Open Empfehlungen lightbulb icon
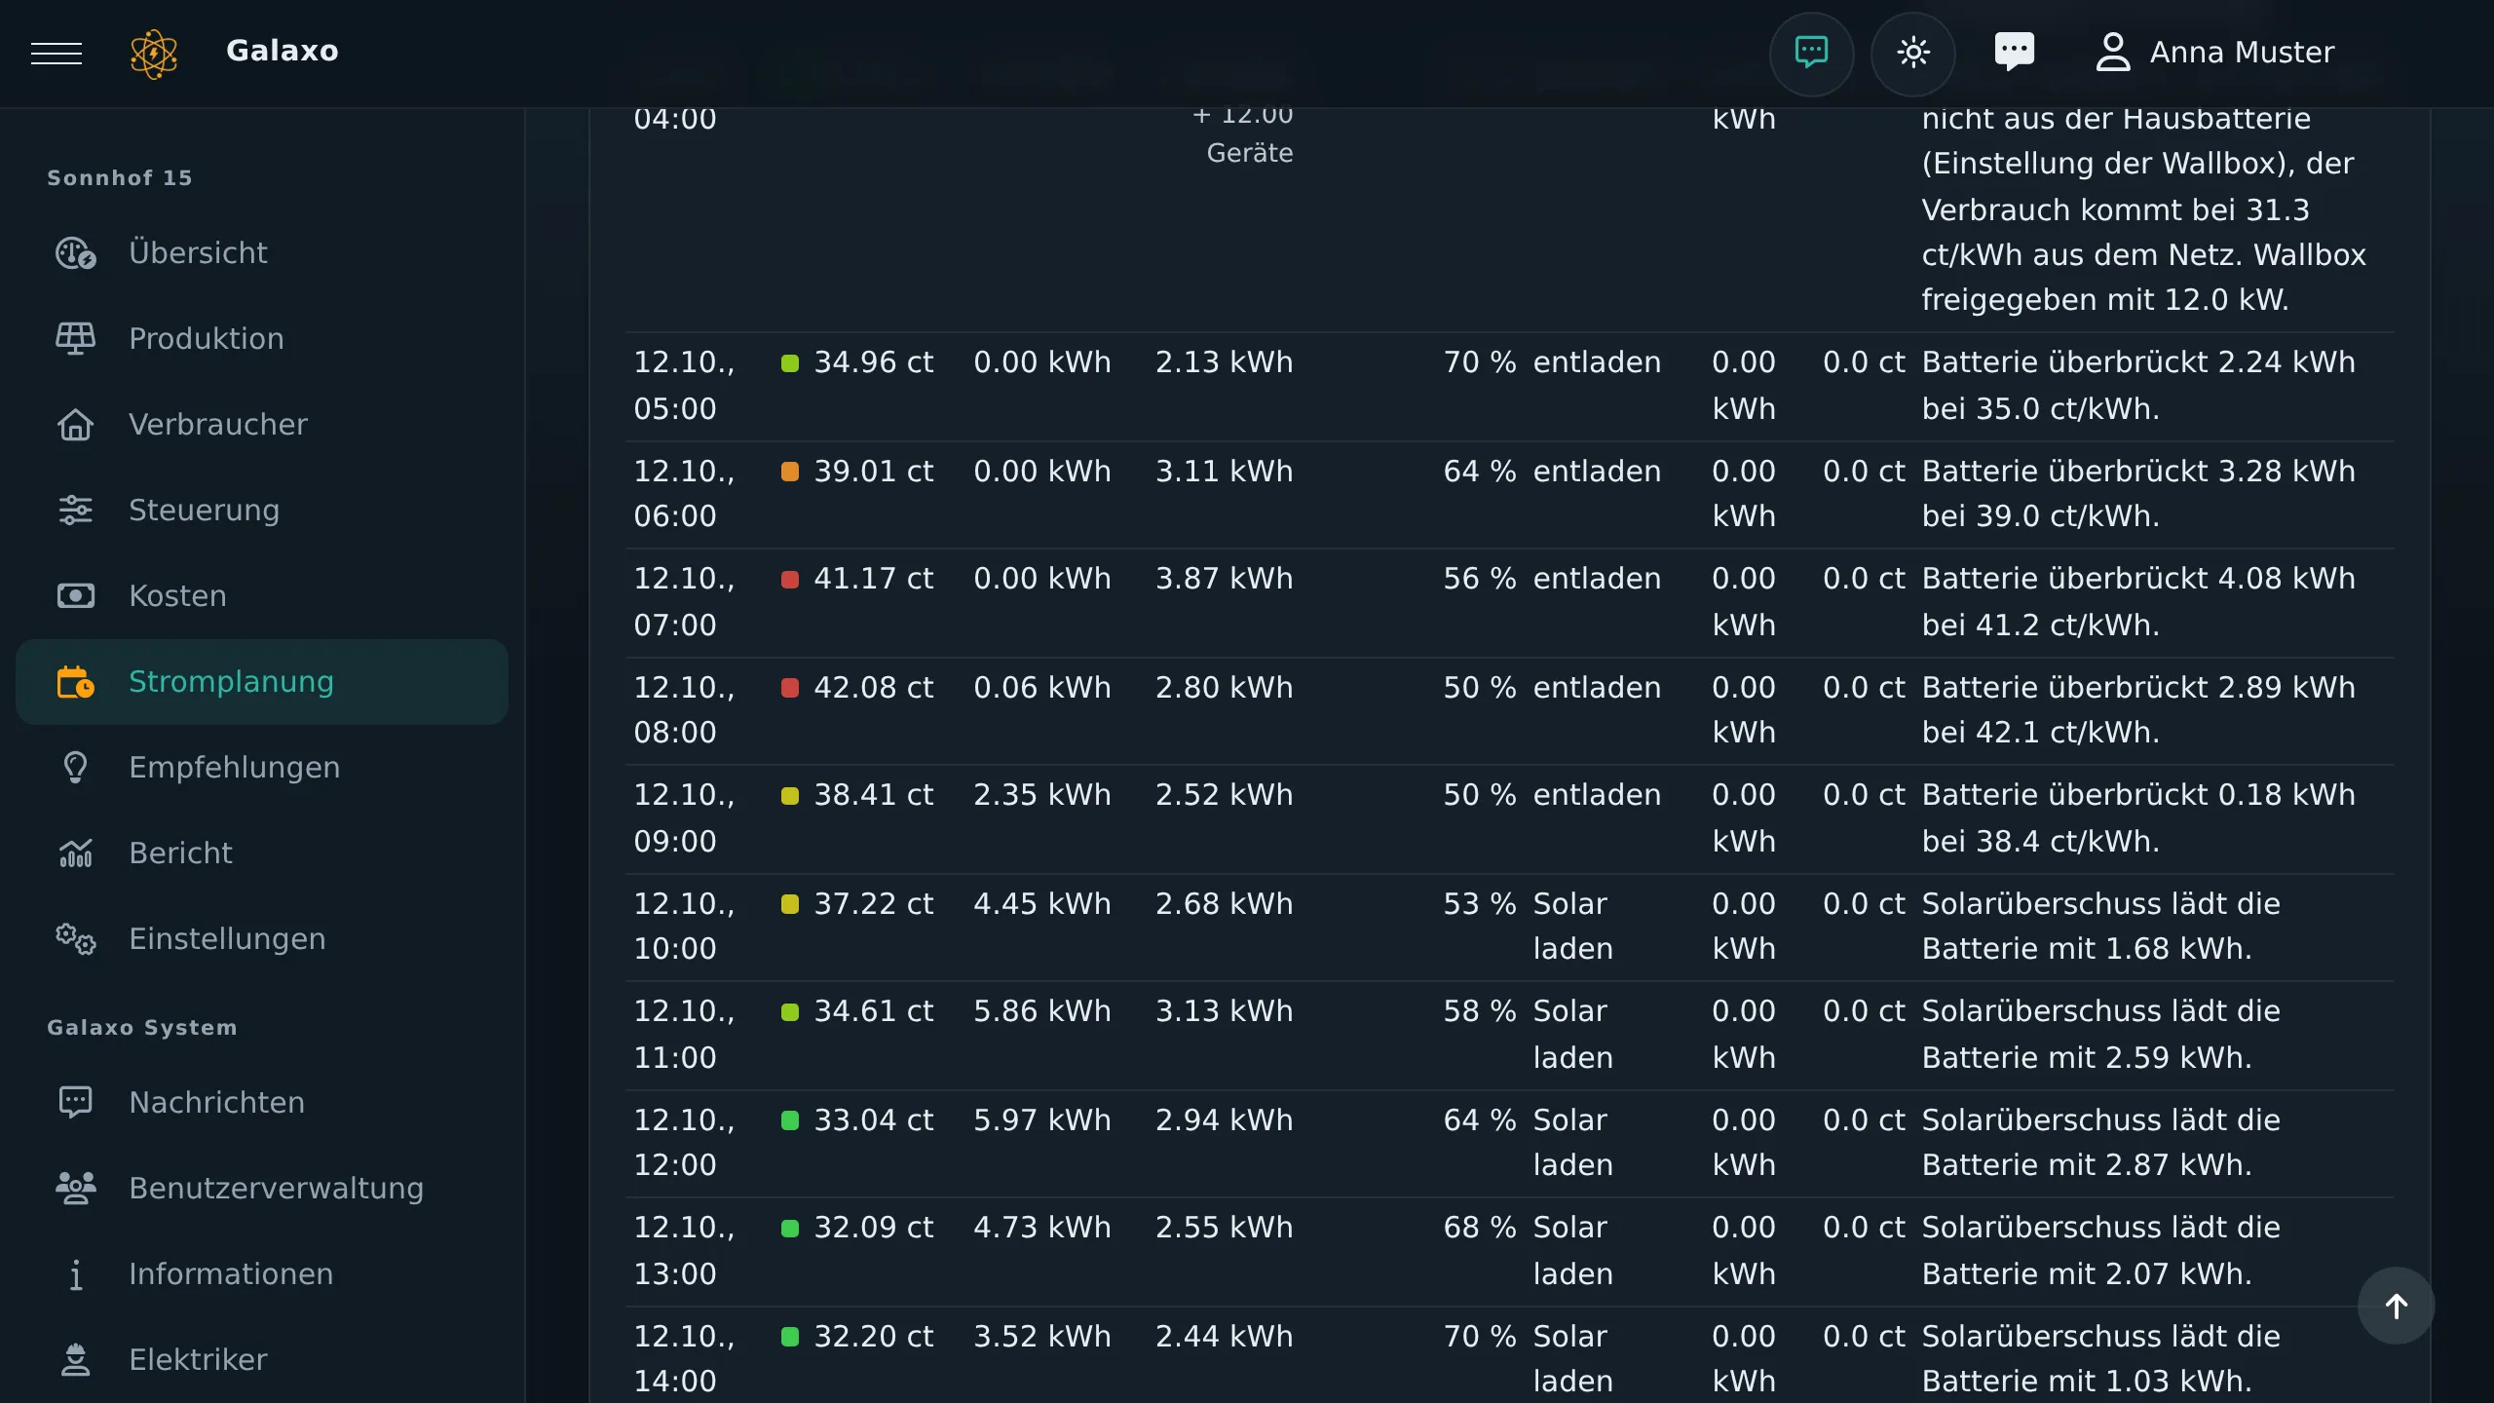The width and height of the screenshot is (2494, 1403). click(75, 768)
